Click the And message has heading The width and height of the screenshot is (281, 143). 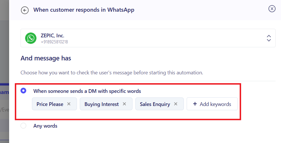[46, 58]
